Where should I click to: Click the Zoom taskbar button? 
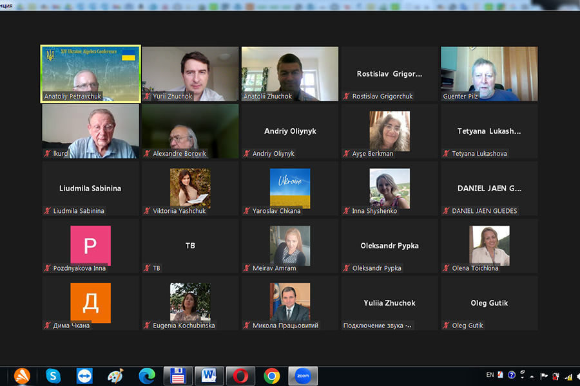[303, 376]
